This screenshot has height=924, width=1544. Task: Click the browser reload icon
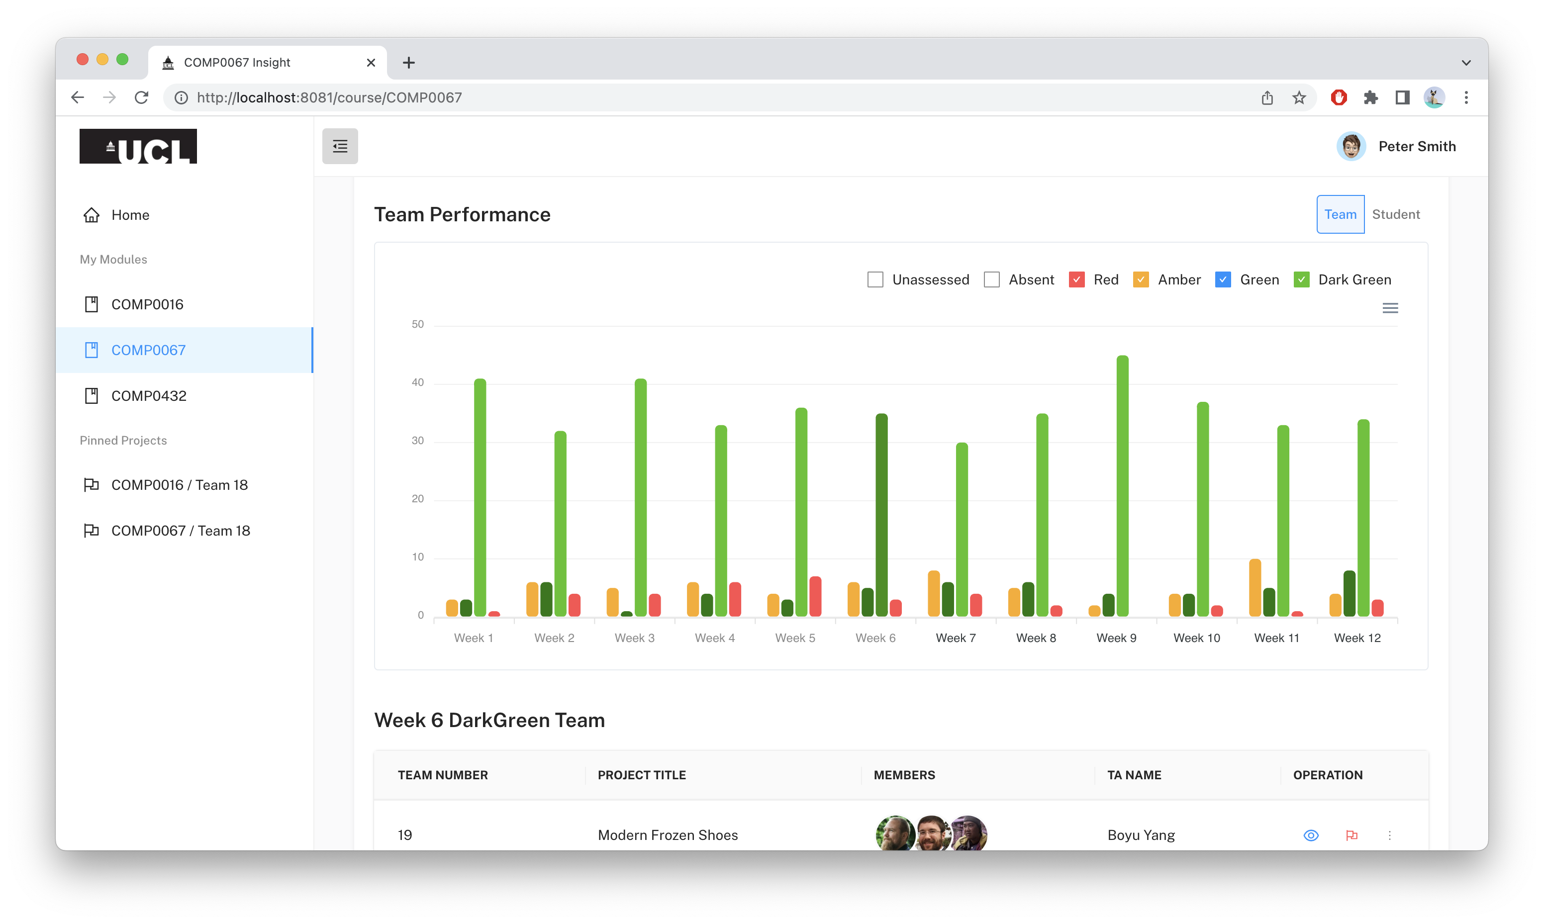[141, 97]
